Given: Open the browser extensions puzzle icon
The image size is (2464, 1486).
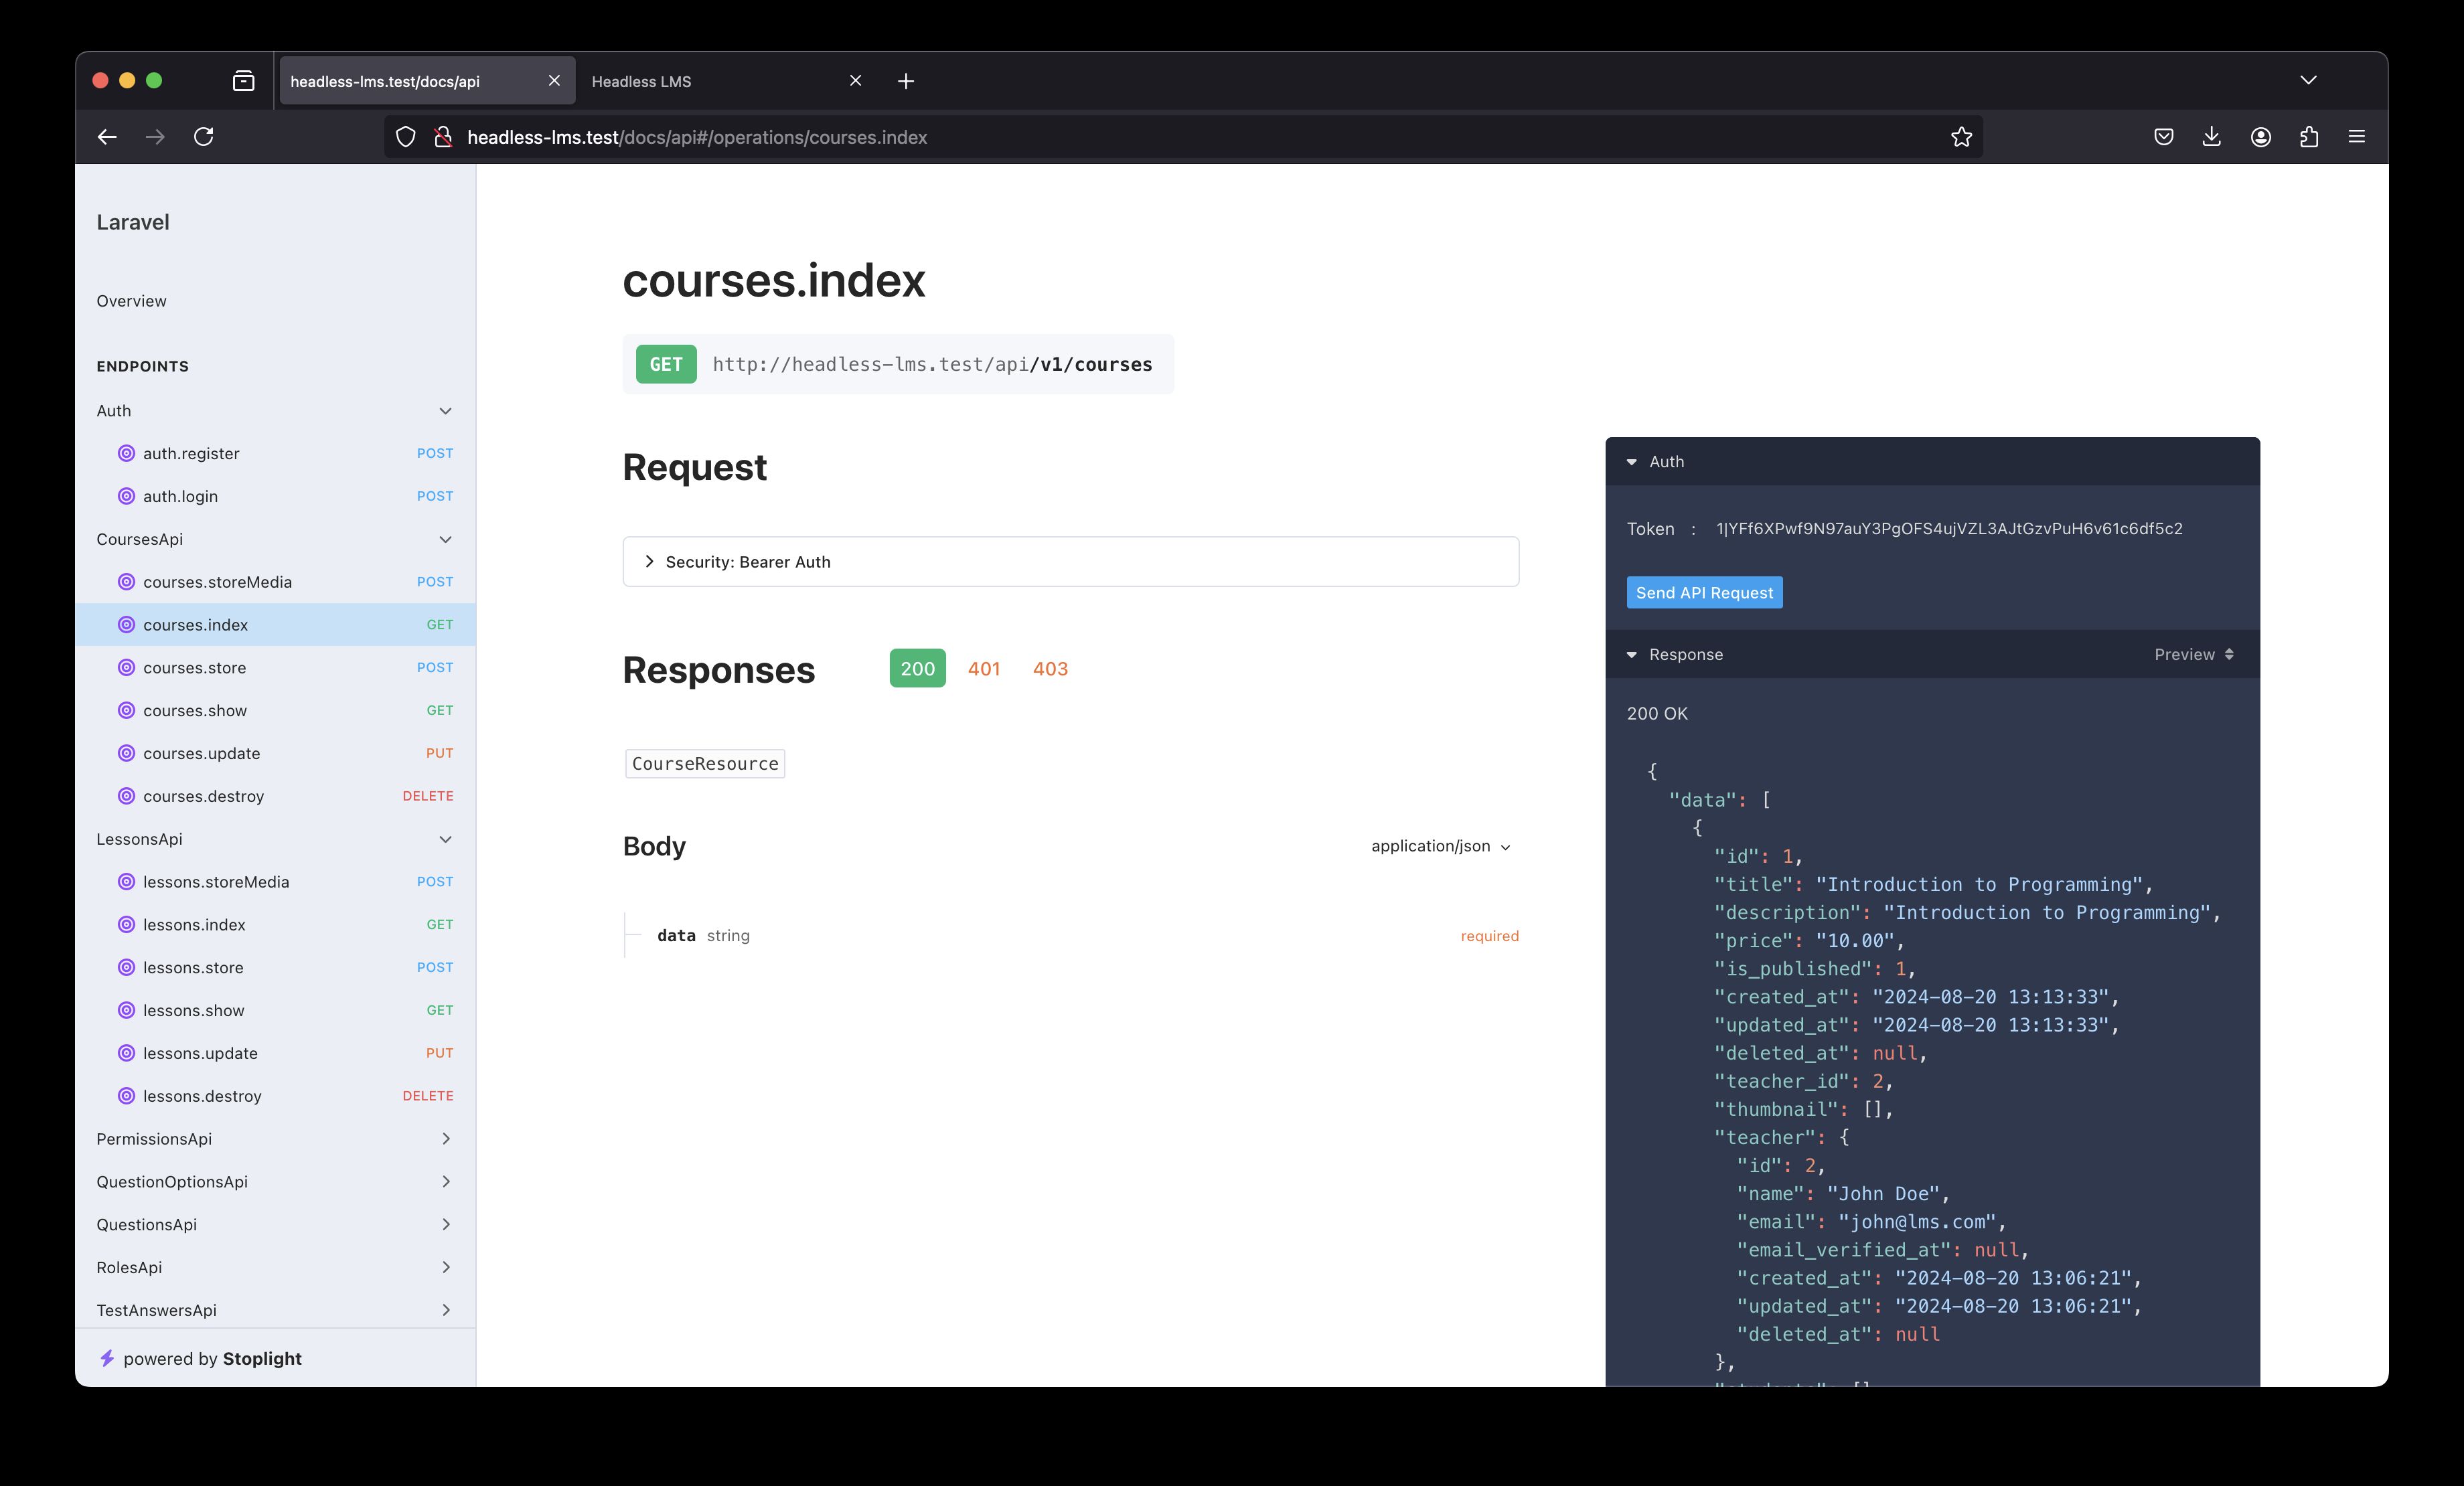Looking at the screenshot, I should [x=2309, y=137].
